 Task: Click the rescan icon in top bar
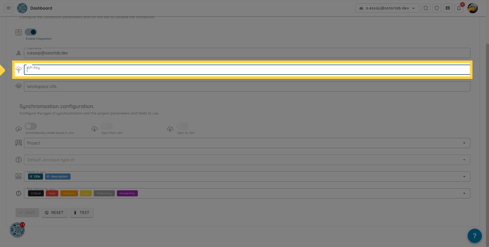tap(426, 8)
